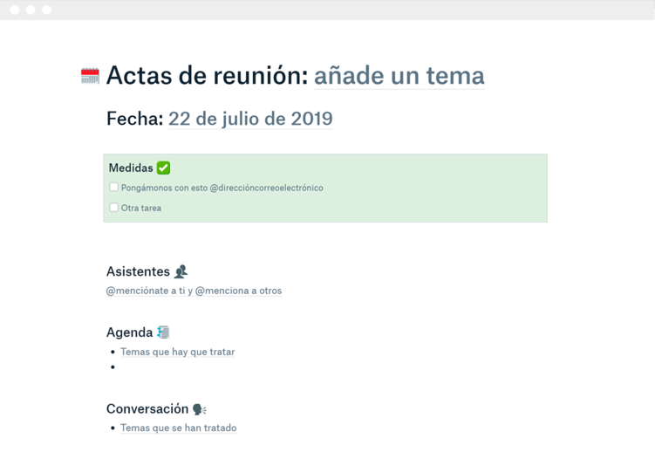655x459 pixels.
Task: Click the 'añade un tema' title placeholder
Action: (x=399, y=76)
